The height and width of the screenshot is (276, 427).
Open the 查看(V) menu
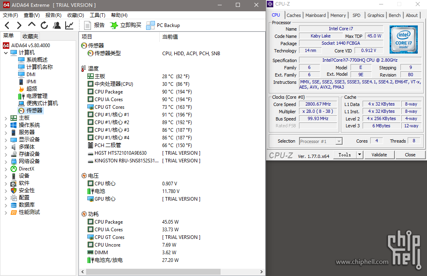pos(31,15)
